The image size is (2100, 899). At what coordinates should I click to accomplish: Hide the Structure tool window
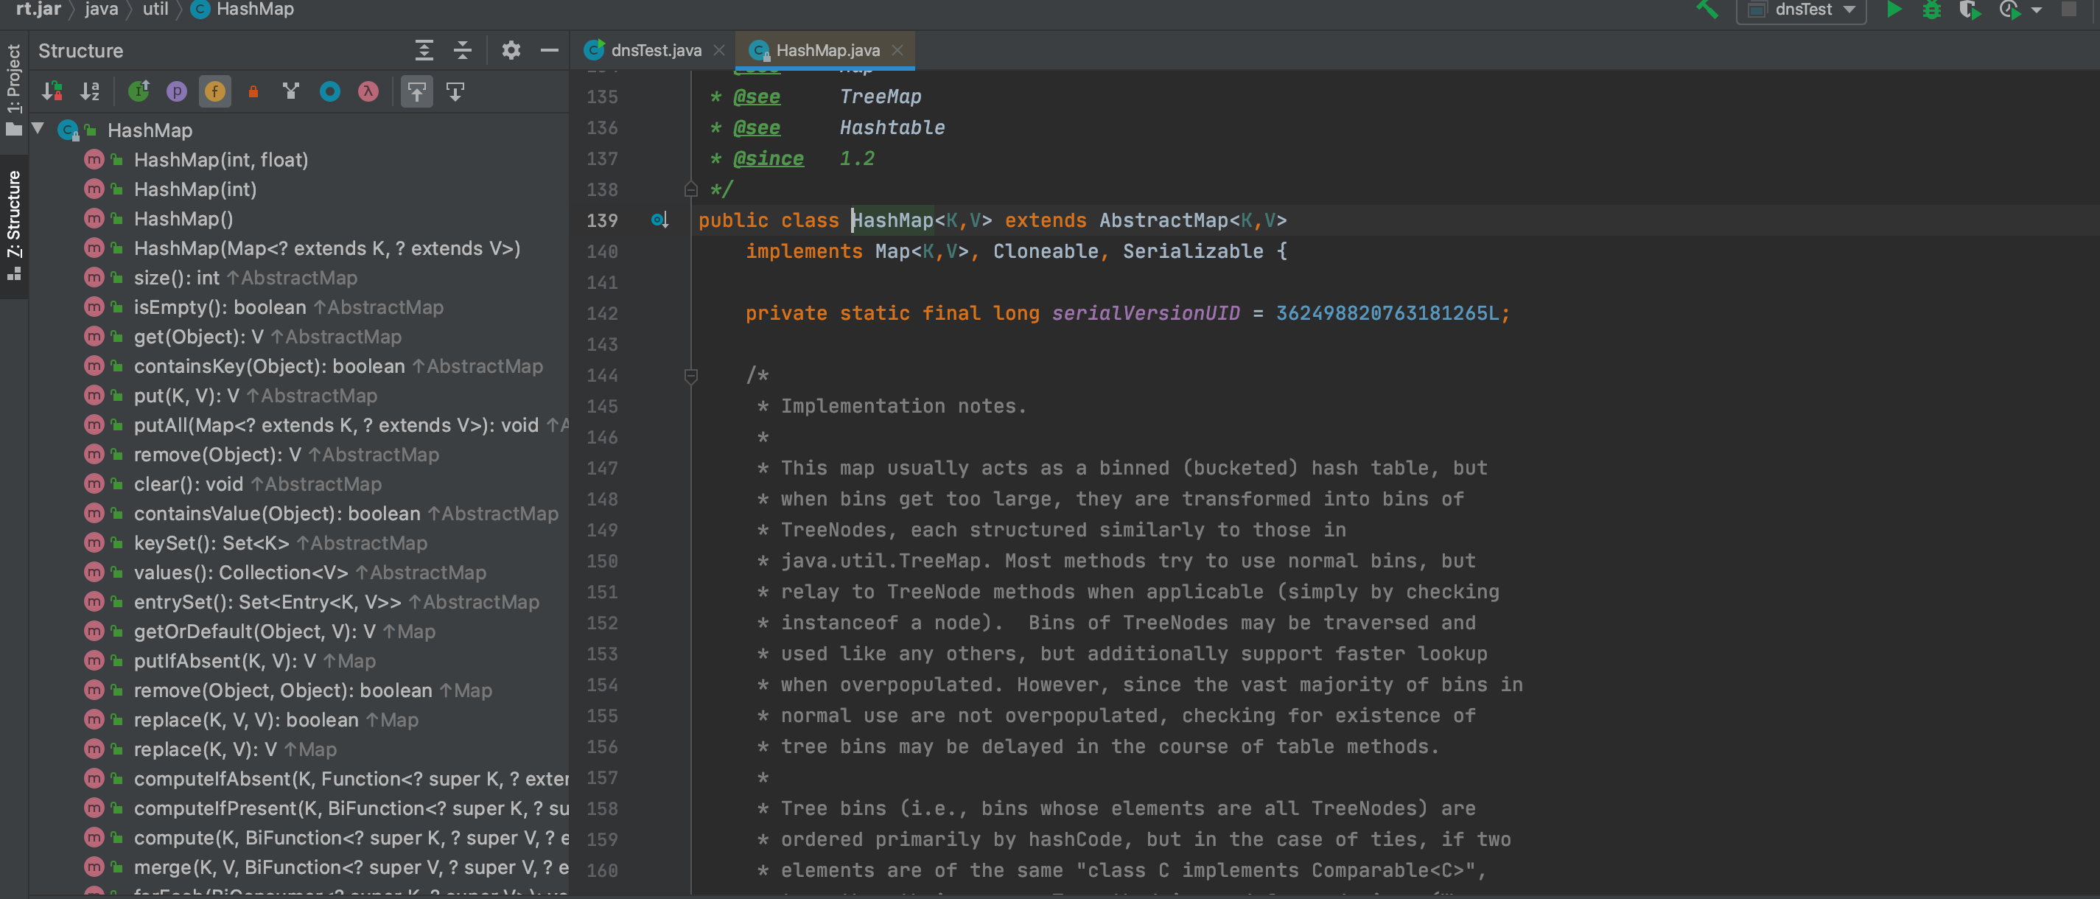[550, 51]
